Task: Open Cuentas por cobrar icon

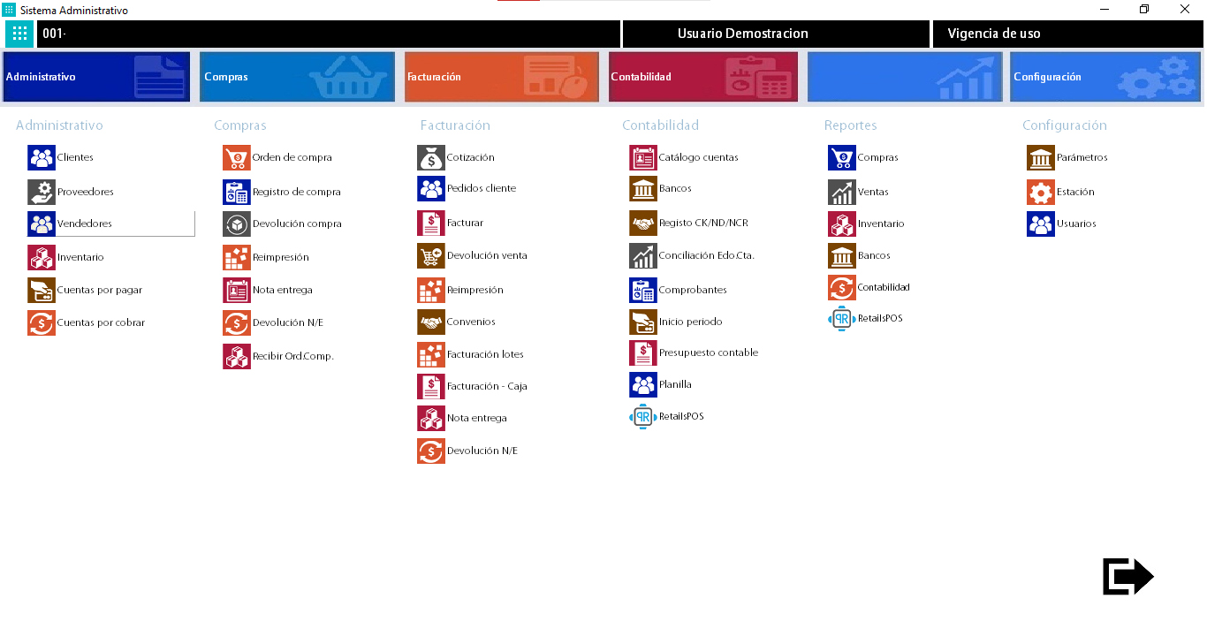Action: [41, 322]
